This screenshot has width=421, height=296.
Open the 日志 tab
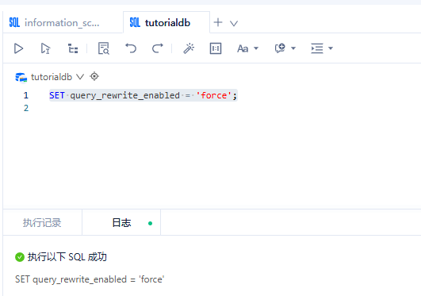[x=121, y=223]
